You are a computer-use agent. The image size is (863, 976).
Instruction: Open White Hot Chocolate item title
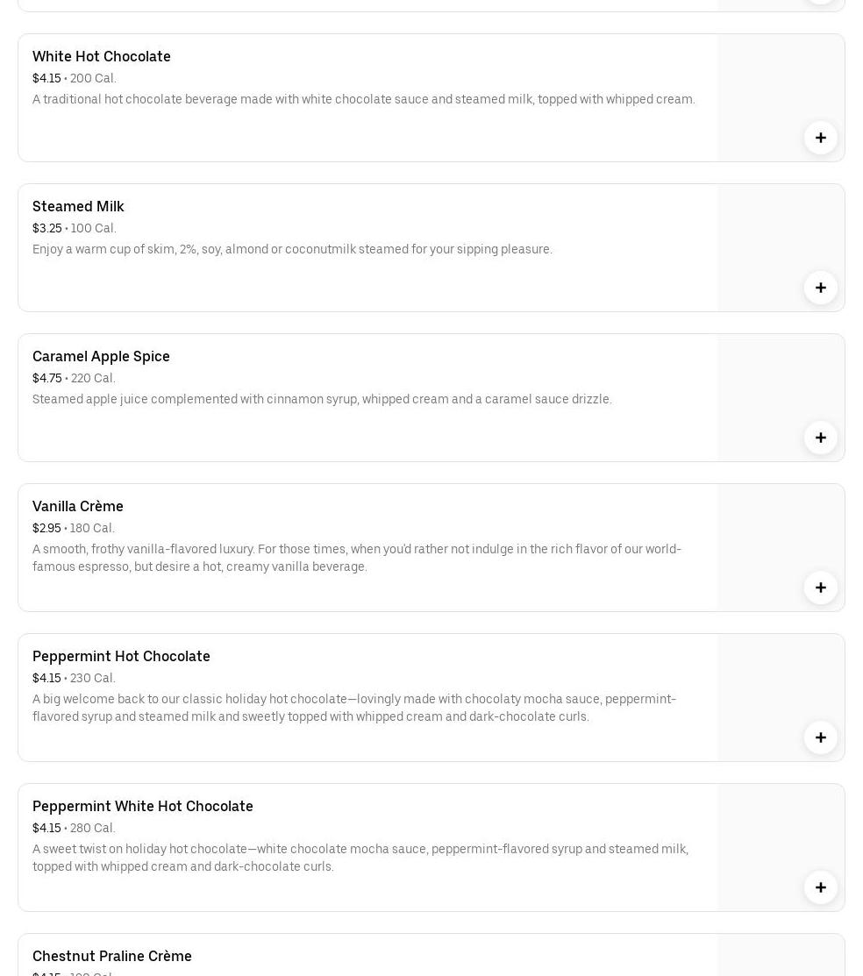point(102,56)
